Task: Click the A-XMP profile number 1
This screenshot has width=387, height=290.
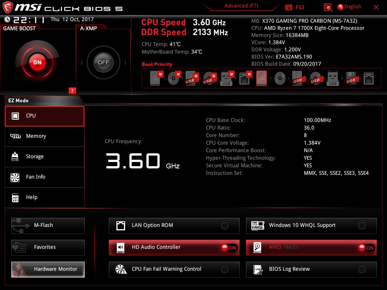Action: pos(125,63)
